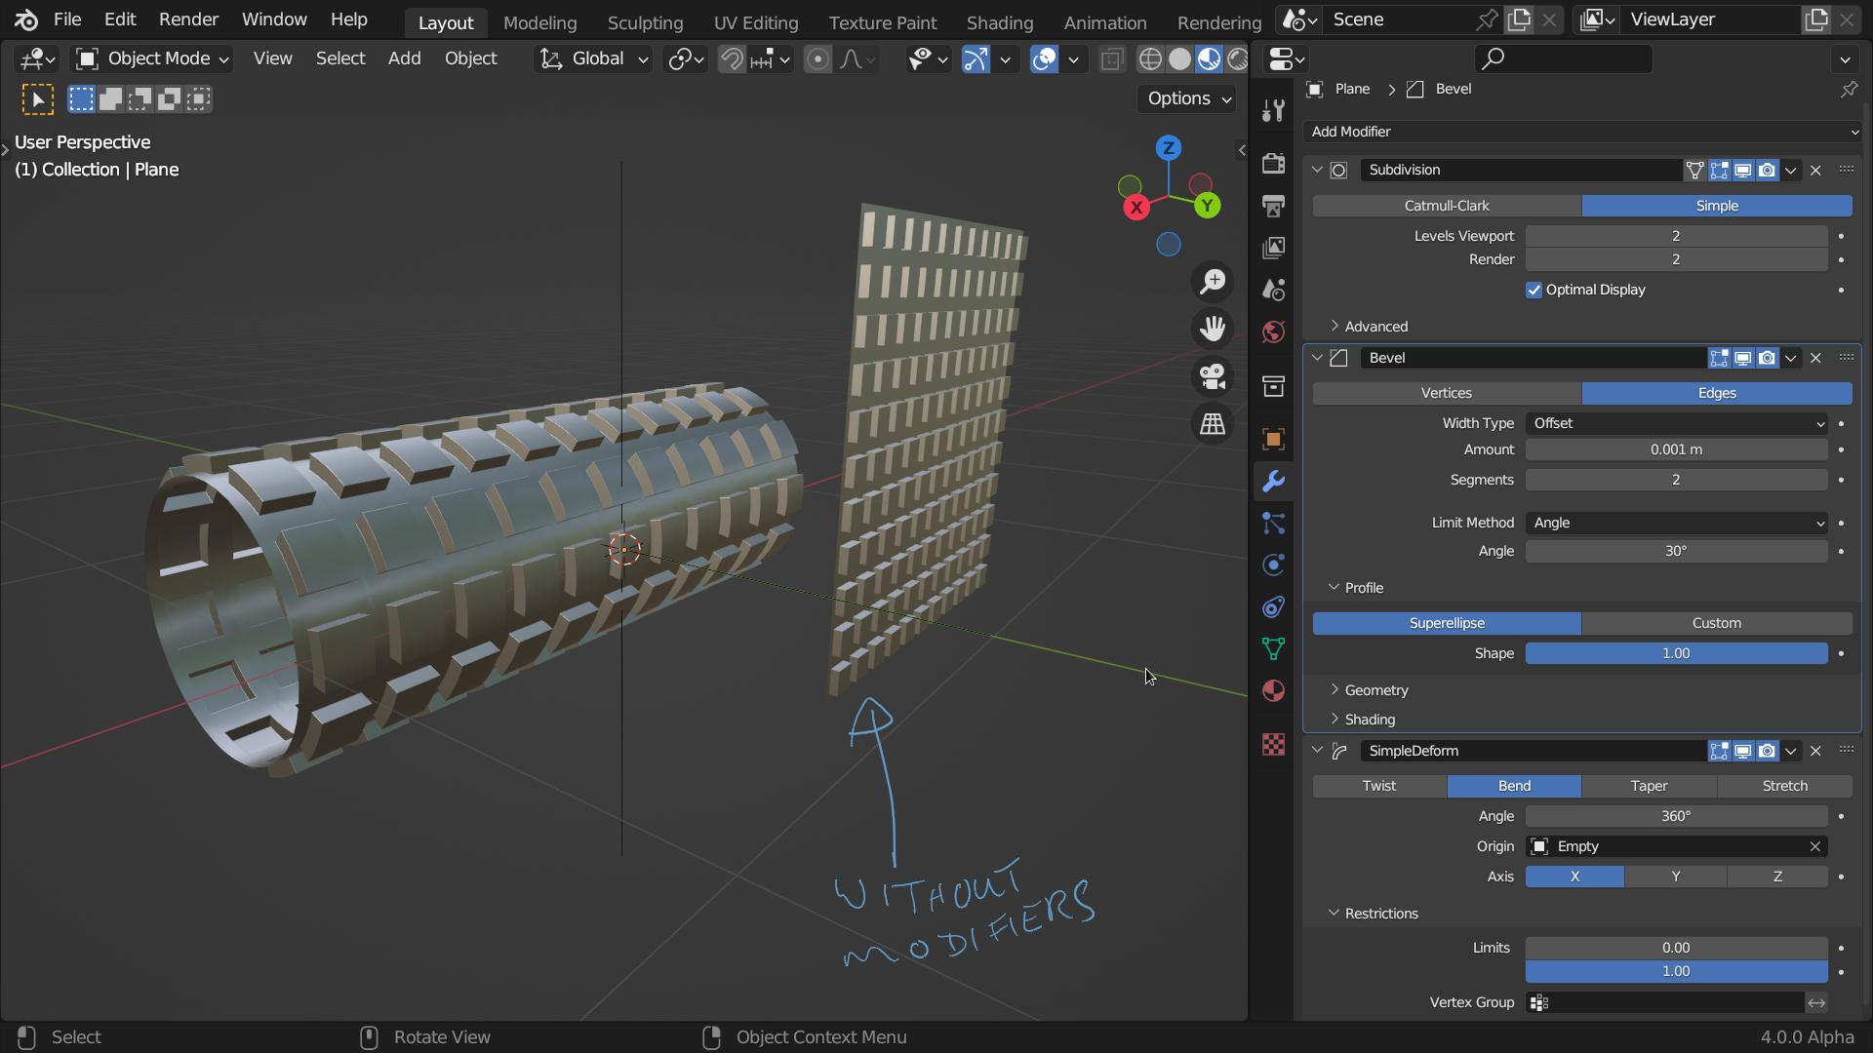This screenshot has height=1053, width=1873.
Task: Drag the Bevel Amount value slider
Action: pos(1676,448)
